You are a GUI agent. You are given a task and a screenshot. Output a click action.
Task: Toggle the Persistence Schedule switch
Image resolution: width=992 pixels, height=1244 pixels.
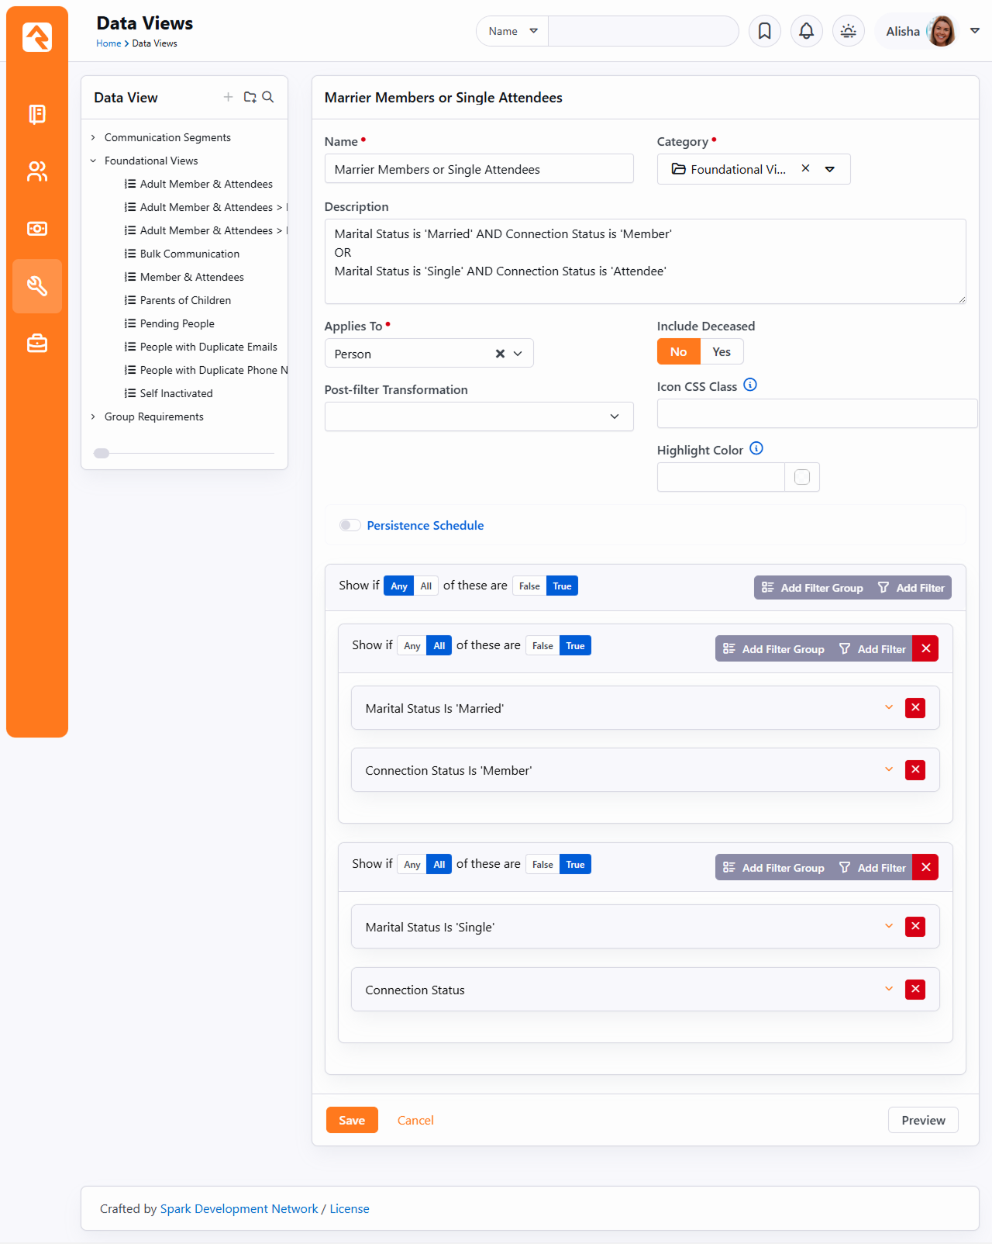350,525
